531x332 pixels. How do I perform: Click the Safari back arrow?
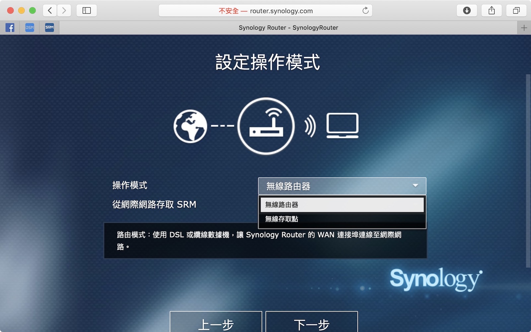[x=50, y=11]
